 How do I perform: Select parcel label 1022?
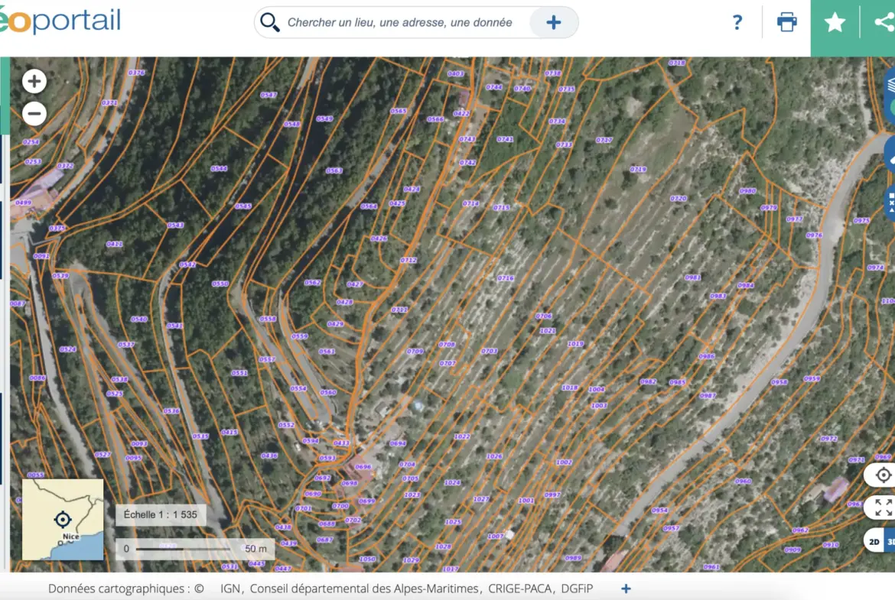point(462,436)
